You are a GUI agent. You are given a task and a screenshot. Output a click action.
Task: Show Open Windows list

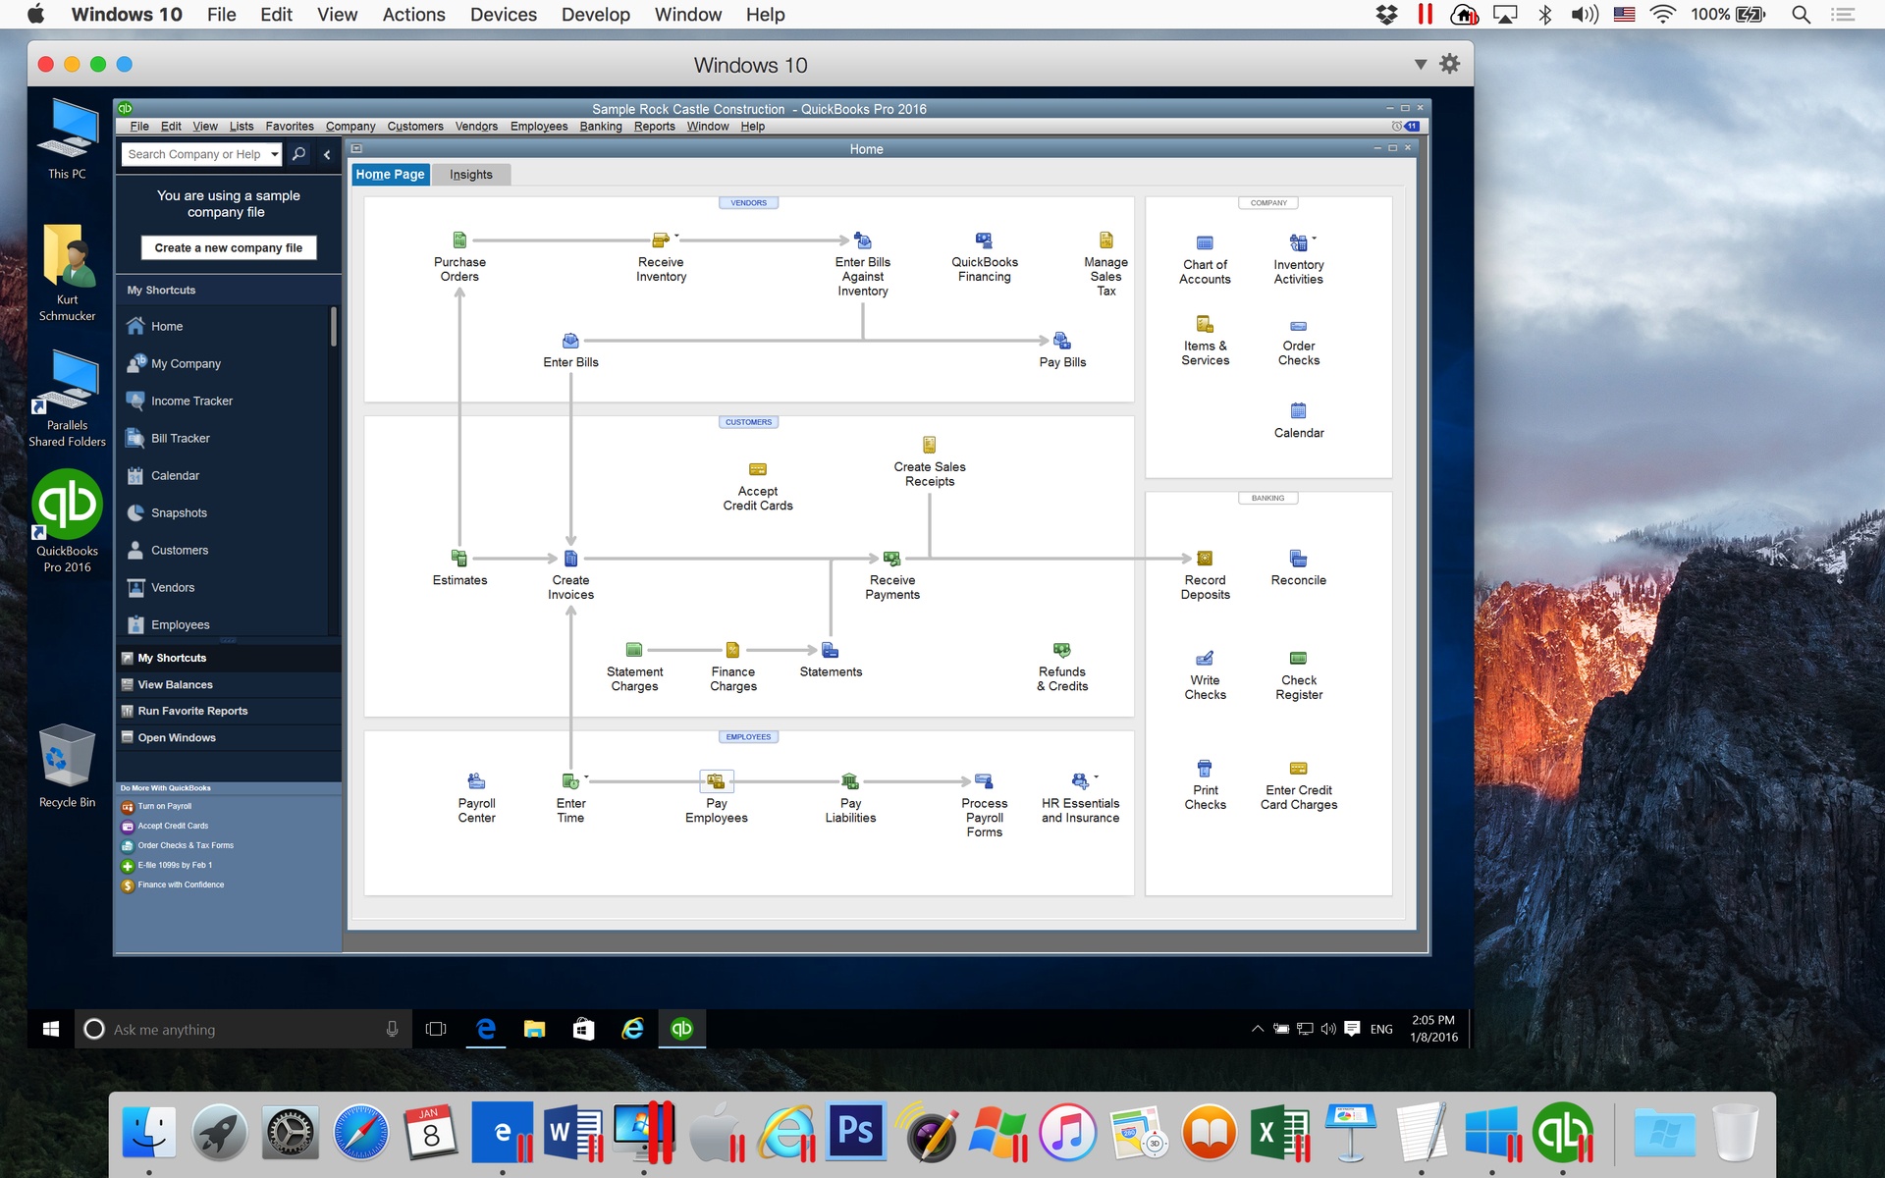(228, 737)
